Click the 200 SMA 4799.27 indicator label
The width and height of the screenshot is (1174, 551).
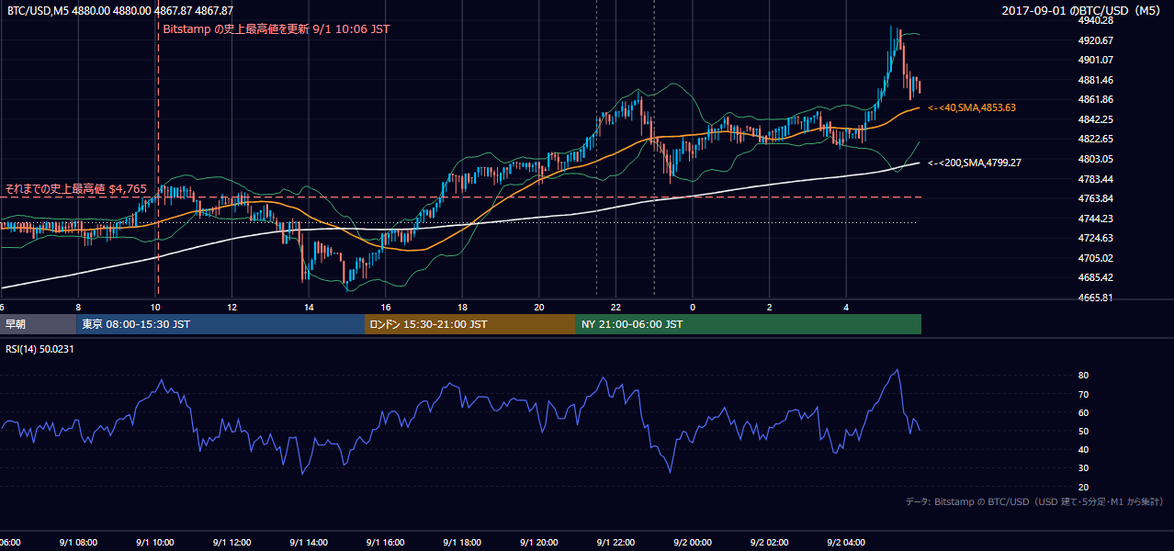(975, 163)
